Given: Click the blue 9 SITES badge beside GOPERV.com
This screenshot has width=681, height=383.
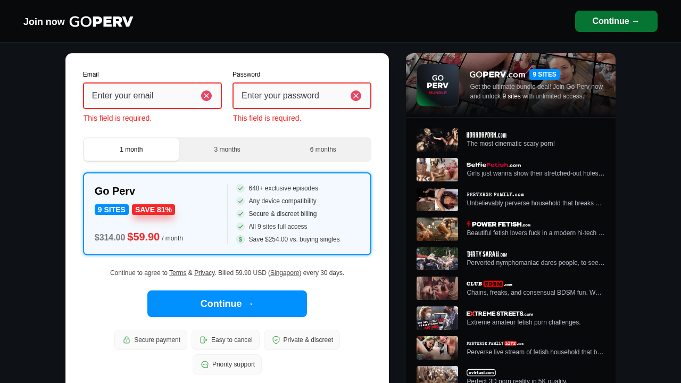Looking at the screenshot, I should tap(544, 74).
